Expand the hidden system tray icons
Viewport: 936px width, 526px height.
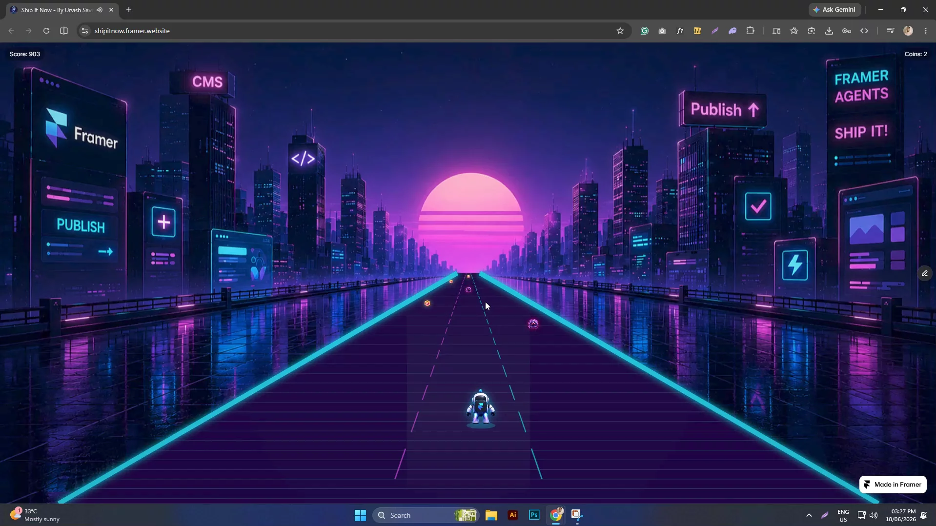[809, 515]
